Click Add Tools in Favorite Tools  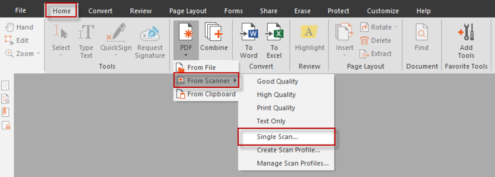point(466,41)
